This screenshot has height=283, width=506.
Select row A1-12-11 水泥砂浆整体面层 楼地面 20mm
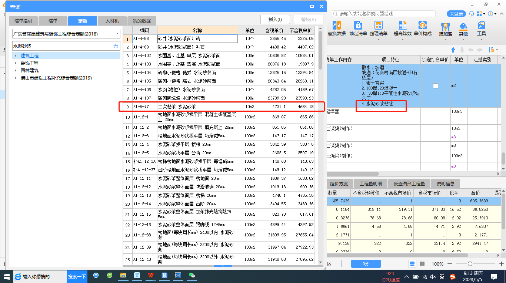(x=219, y=178)
